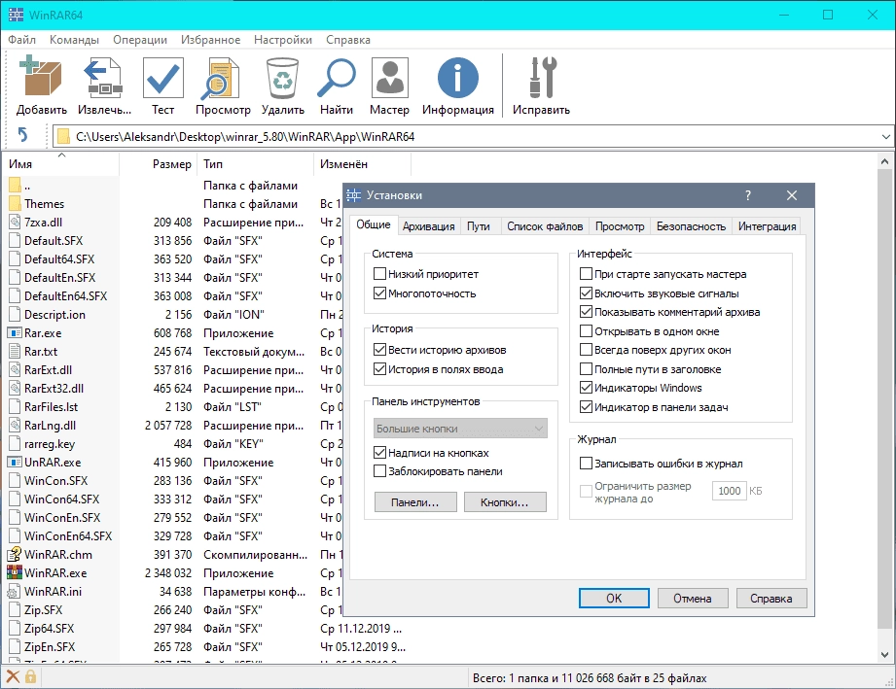Screen dimensions: 896x689
Task: Check Всегда поверх других окон
Action: (586, 349)
